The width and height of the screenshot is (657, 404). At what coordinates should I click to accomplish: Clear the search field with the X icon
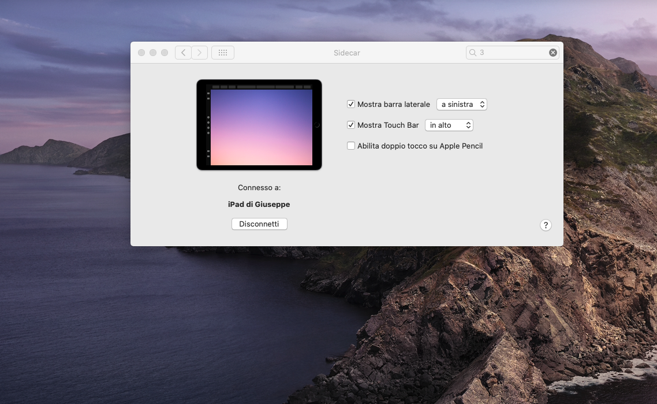(x=553, y=53)
